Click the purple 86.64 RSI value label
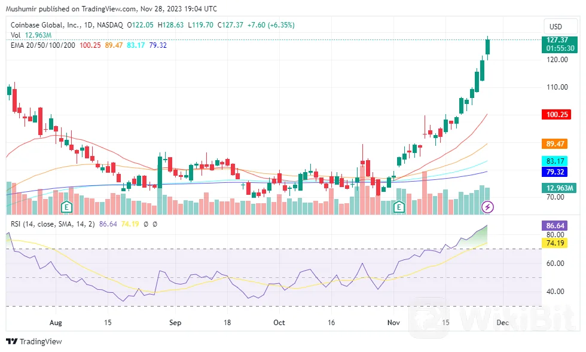The image size is (586, 352). pos(556,226)
